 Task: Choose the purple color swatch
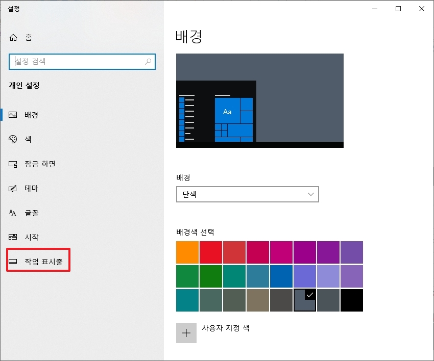[305, 252]
